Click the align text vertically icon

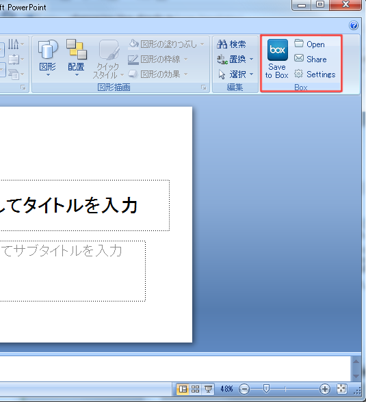(13, 59)
